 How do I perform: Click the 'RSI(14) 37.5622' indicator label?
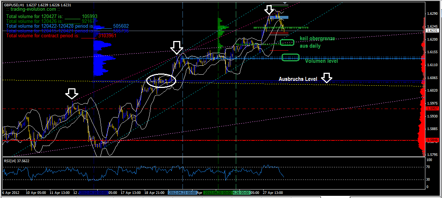tap(16, 161)
